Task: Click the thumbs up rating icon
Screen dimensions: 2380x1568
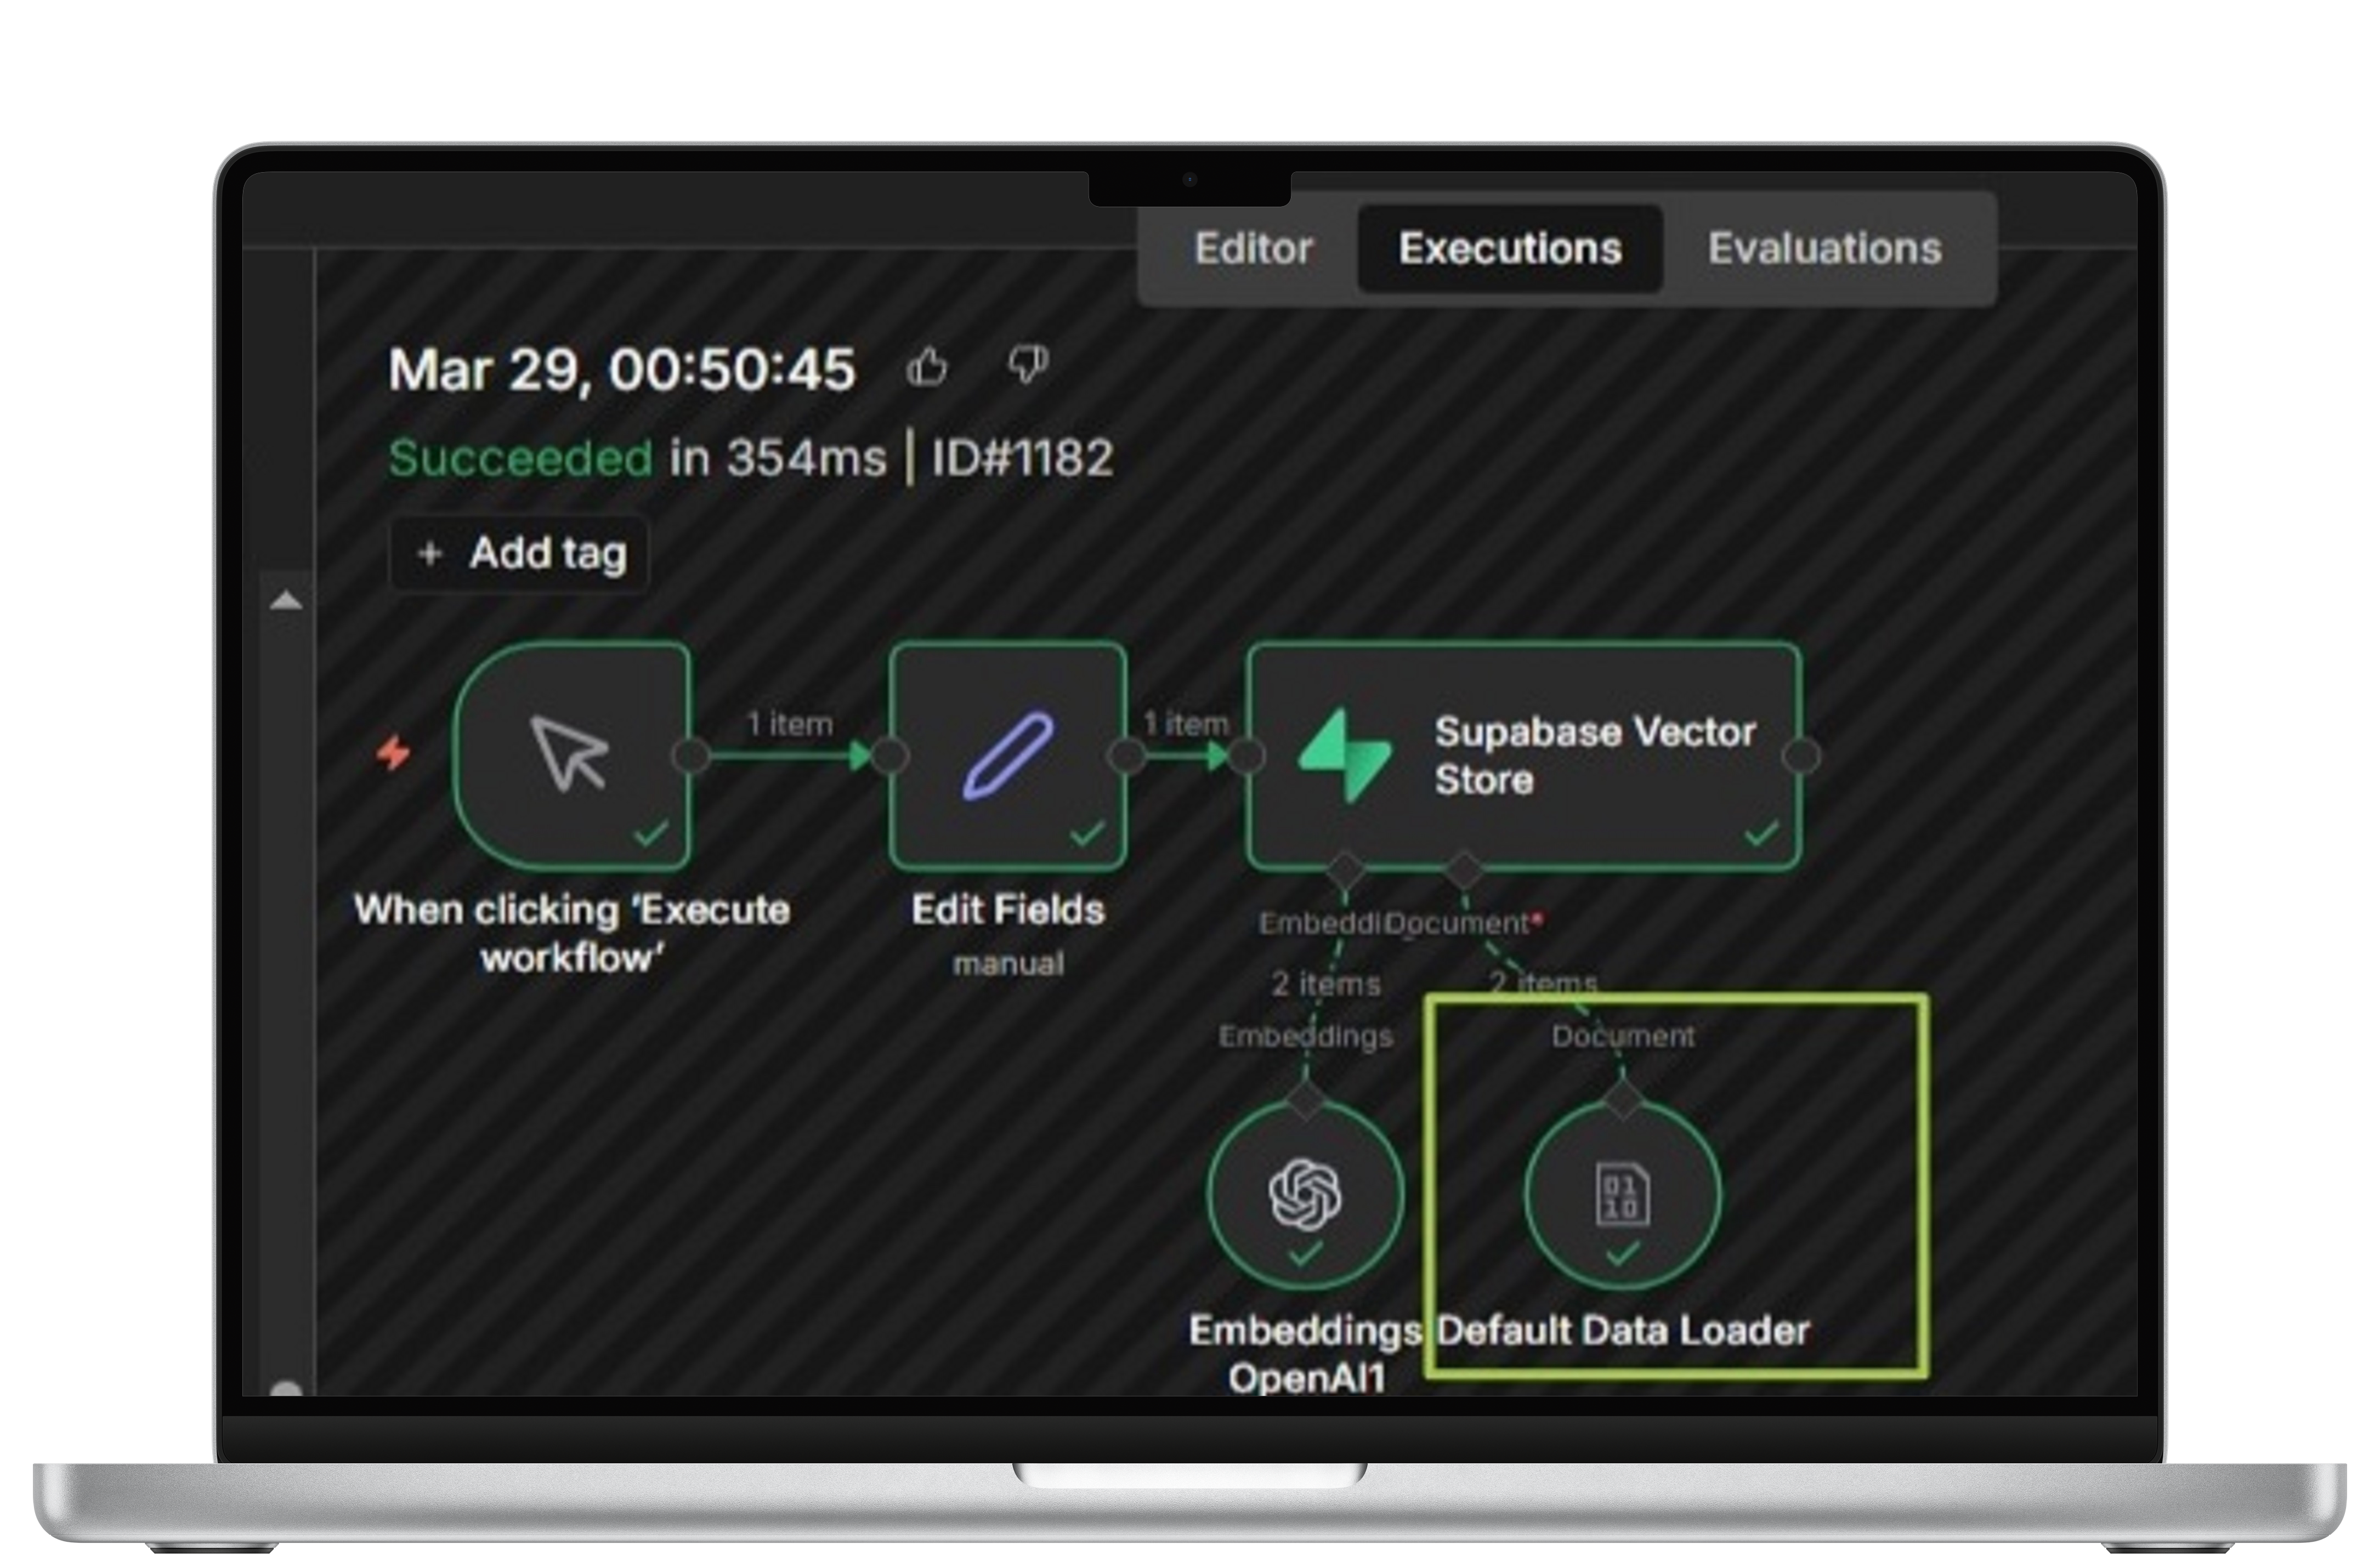Action: pos(927,367)
